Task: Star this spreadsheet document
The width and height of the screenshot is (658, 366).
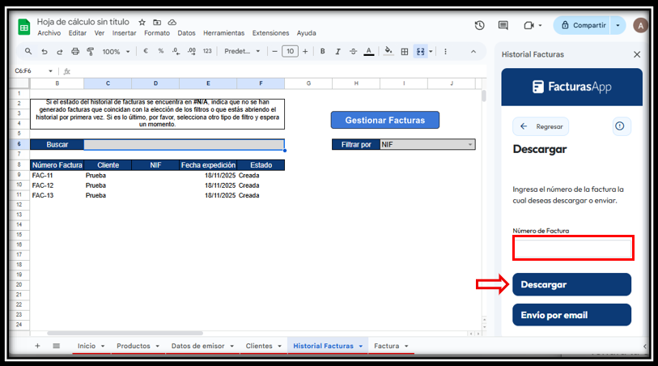Action: [142, 22]
